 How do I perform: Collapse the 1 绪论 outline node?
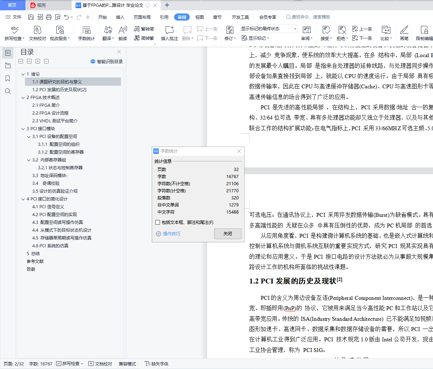coord(23,74)
